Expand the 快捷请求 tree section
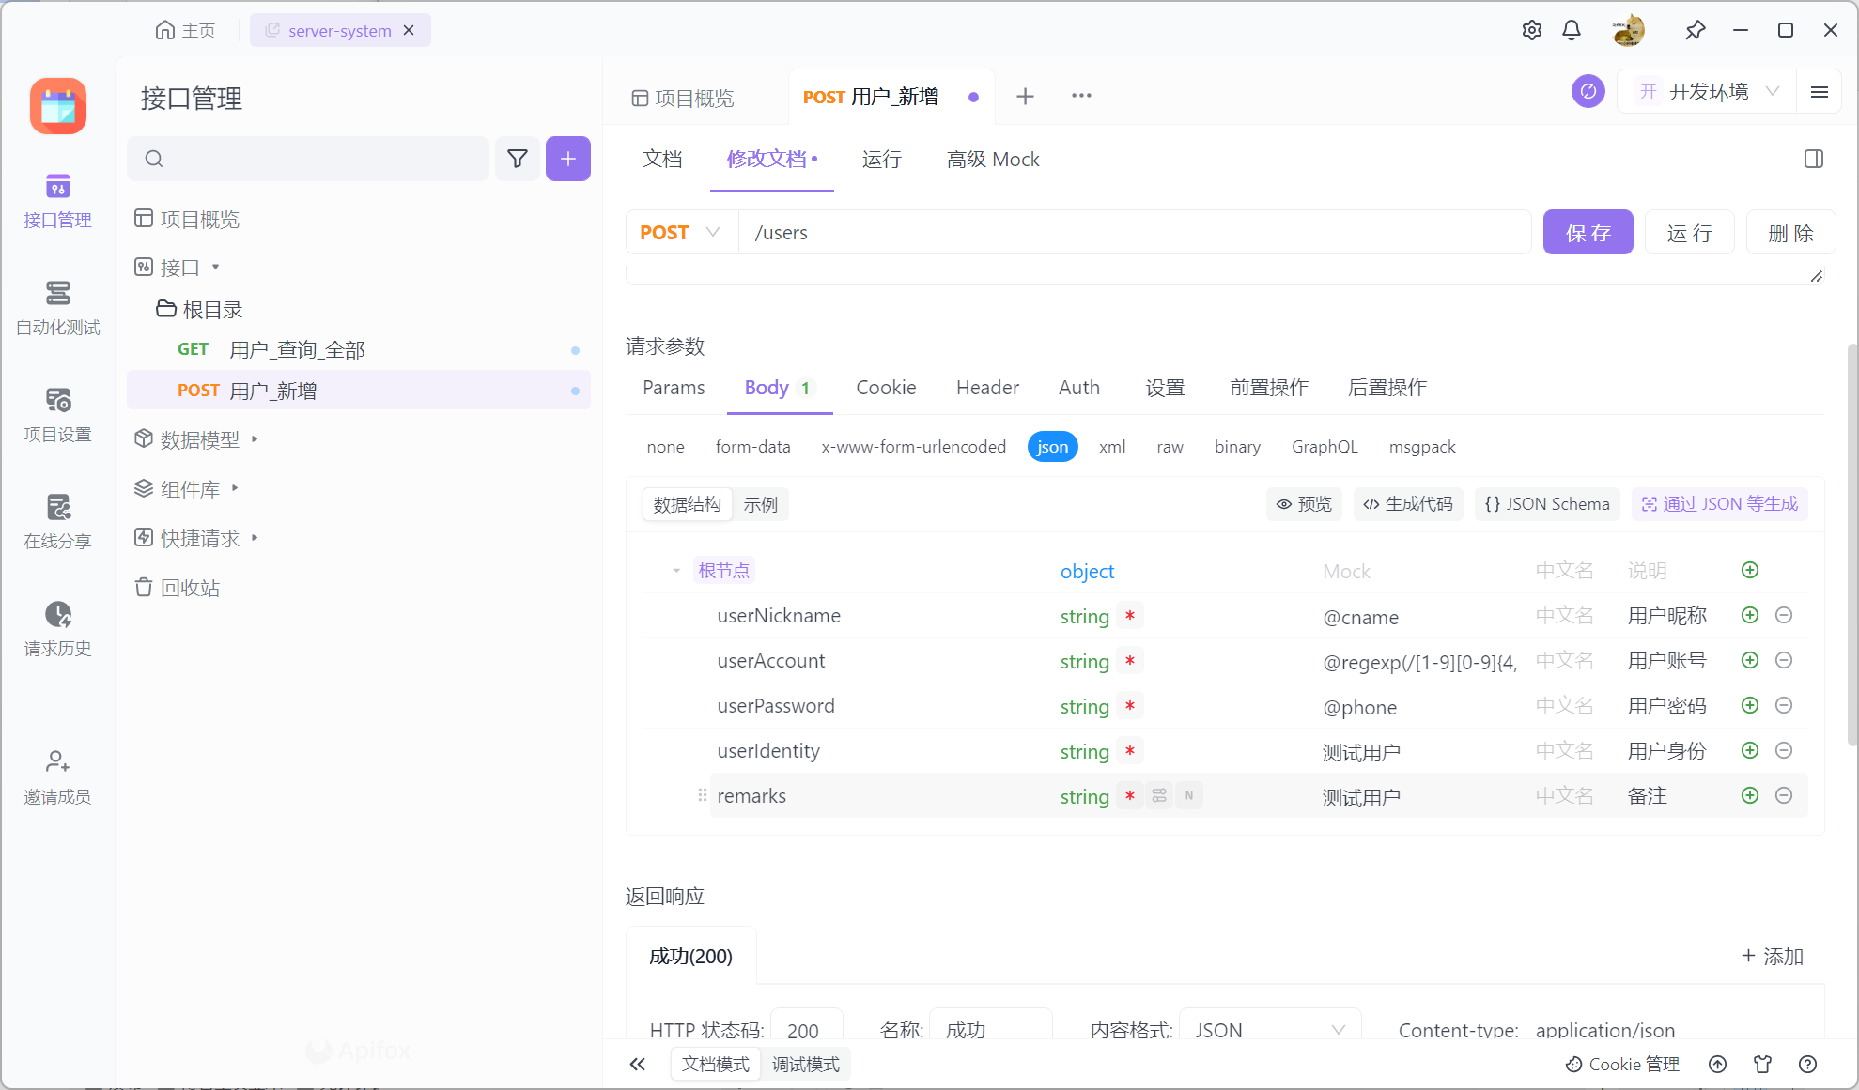The height and width of the screenshot is (1090, 1859). click(x=255, y=538)
